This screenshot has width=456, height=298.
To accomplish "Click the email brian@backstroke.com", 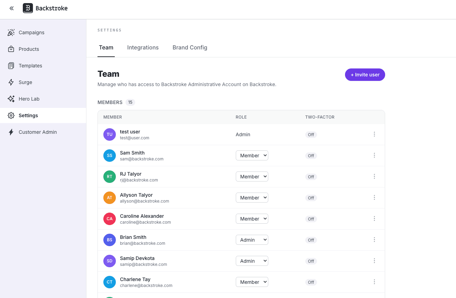I will click(142, 243).
